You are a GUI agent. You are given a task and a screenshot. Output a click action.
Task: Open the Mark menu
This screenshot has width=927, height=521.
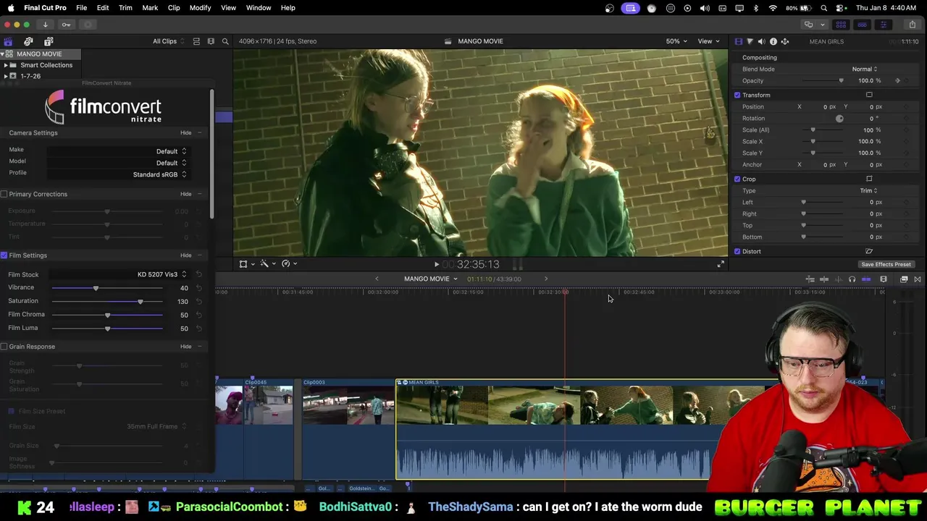coord(150,8)
